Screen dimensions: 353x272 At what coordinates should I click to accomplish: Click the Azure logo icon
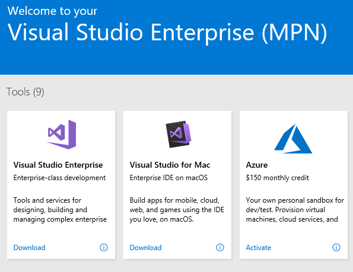point(293,139)
